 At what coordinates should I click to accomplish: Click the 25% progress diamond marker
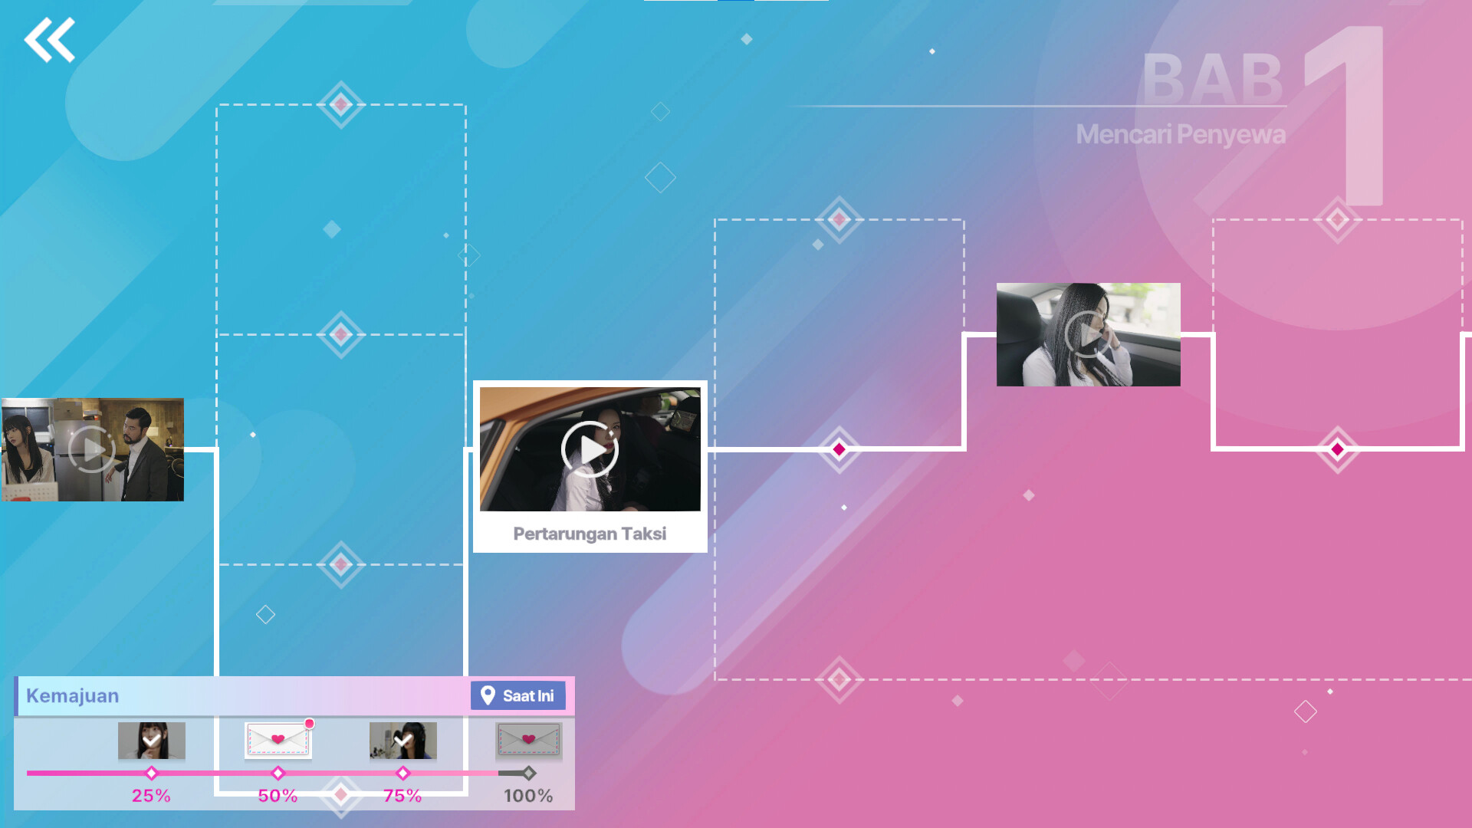pyautogui.click(x=151, y=773)
